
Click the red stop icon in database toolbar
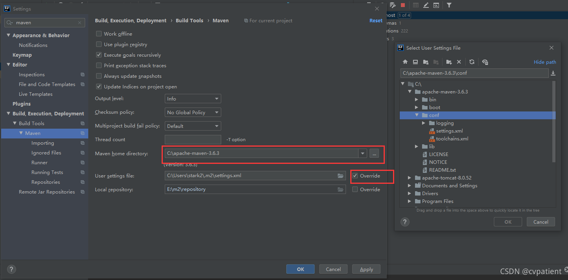coord(403,5)
